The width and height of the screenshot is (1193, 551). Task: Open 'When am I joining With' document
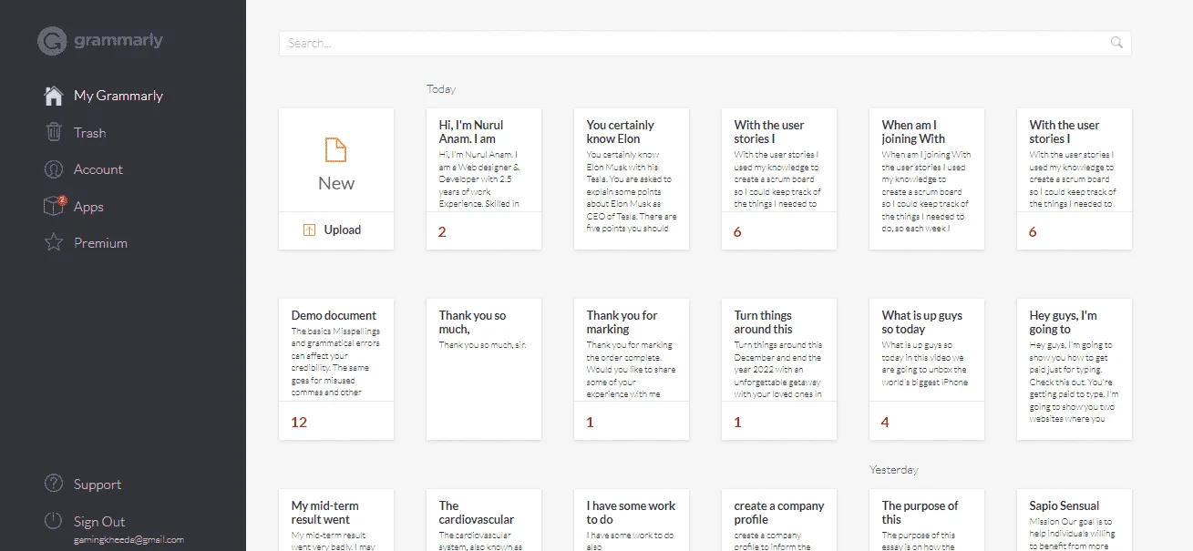[927, 179]
